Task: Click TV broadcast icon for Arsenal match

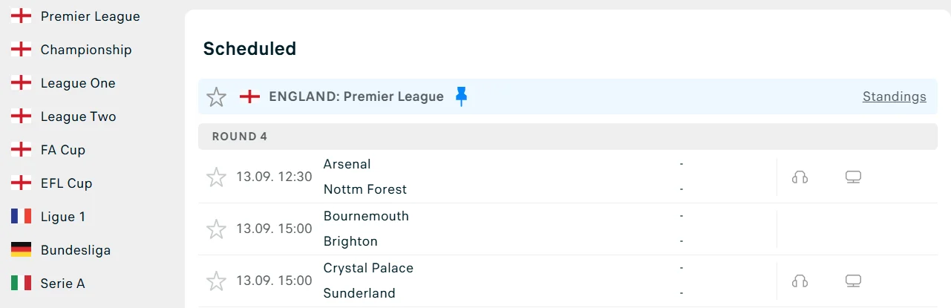Action: pyautogui.click(x=853, y=177)
